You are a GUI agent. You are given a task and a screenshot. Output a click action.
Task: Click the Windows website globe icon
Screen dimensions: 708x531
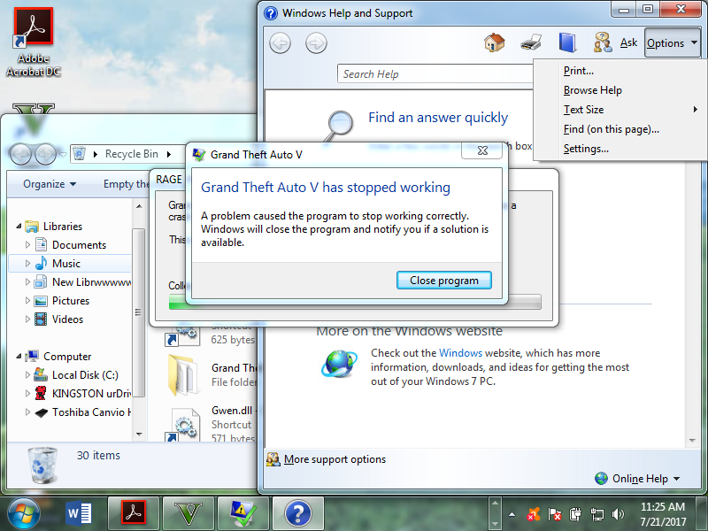(x=339, y=364)
